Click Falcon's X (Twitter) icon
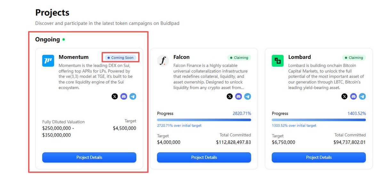This screenshot has height=175, width=384. 229,96
